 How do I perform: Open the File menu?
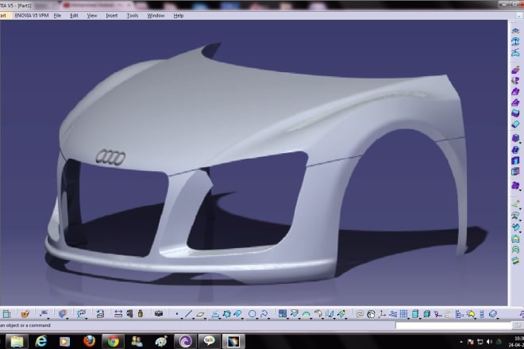57,15
